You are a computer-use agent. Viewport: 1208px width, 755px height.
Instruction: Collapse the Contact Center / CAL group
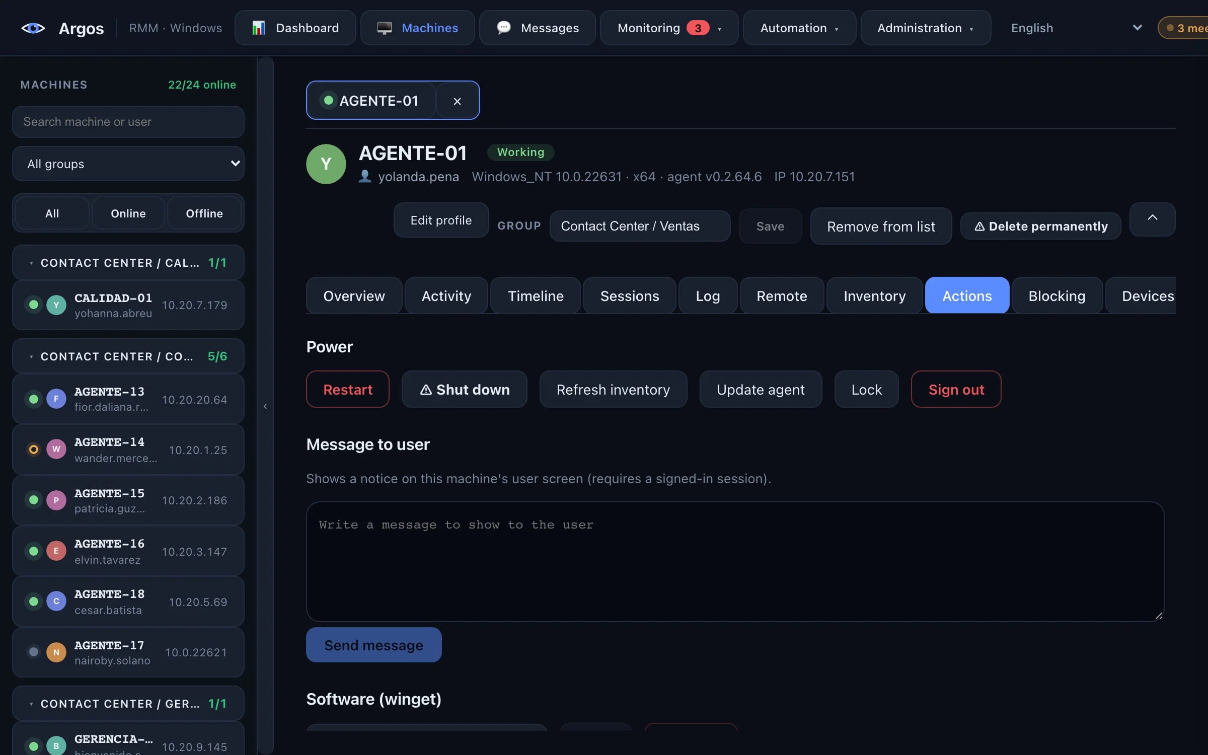(x=128, y=263)
